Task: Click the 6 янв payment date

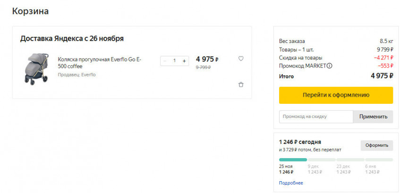Action: [x=371, y=166]
